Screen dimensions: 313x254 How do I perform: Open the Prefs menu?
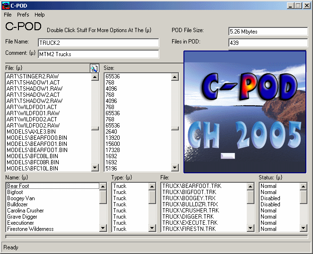coord(23,15)
